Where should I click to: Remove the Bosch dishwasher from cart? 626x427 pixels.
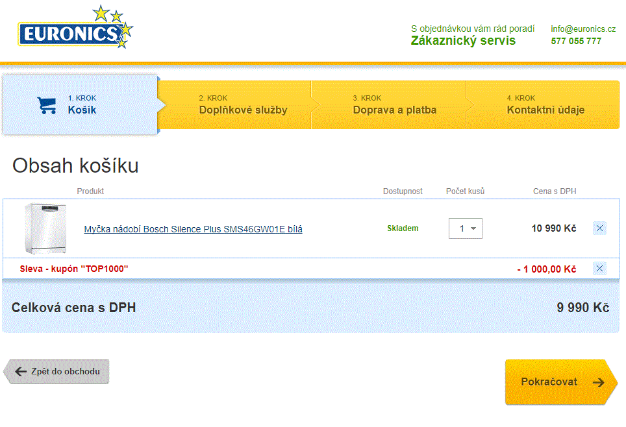click(x=599, y=228)
